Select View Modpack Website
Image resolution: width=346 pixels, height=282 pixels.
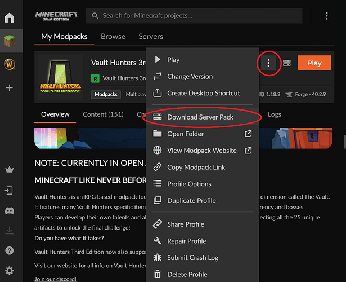point(203,151)
